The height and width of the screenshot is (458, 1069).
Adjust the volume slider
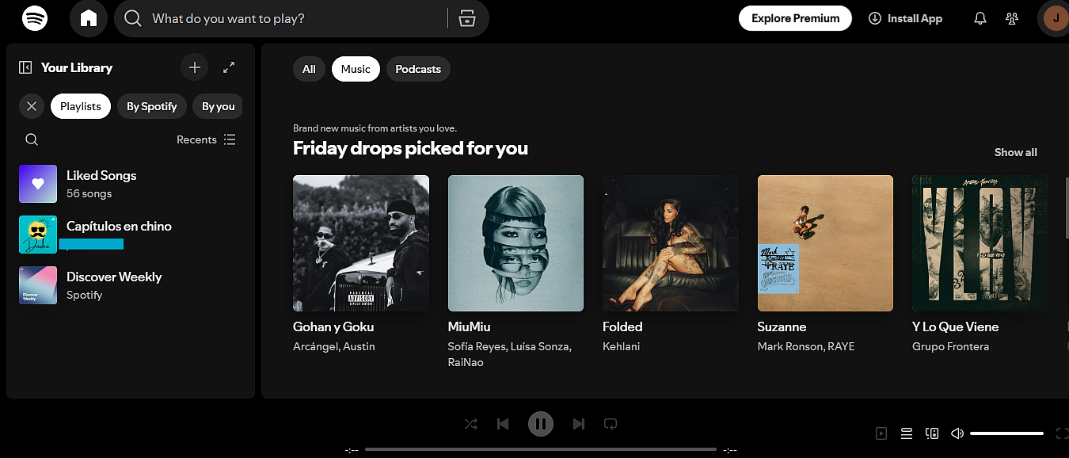tap(1006, 433)
